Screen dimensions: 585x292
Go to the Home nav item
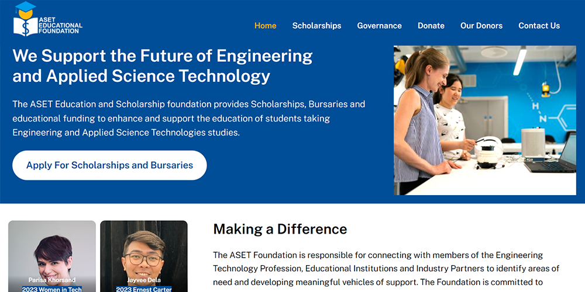click(x=265, y=26)
